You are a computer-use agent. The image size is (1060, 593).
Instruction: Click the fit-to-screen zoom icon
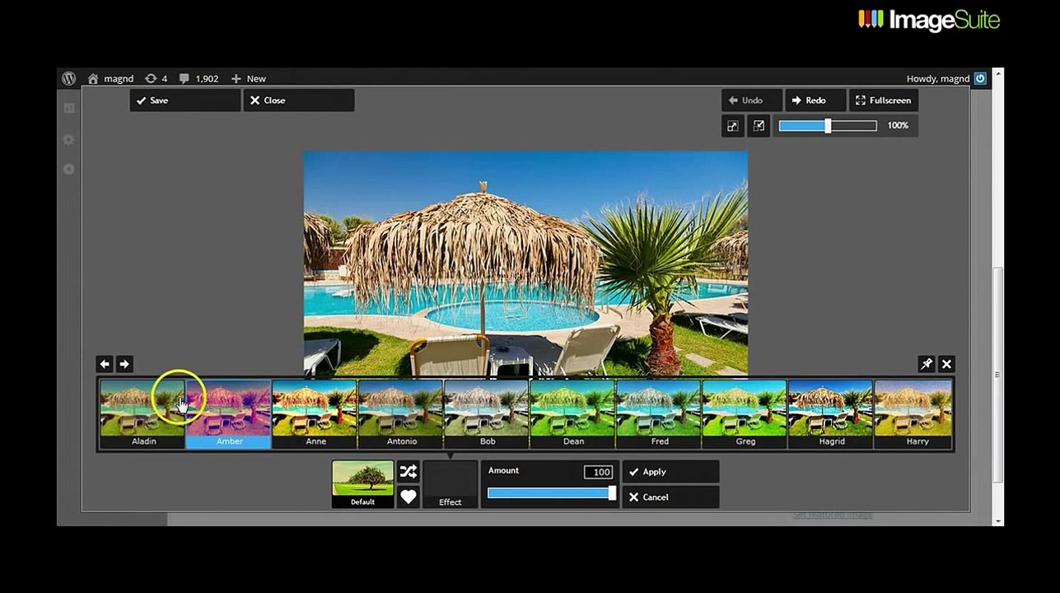pyautogui.click(x=732, y=126)
